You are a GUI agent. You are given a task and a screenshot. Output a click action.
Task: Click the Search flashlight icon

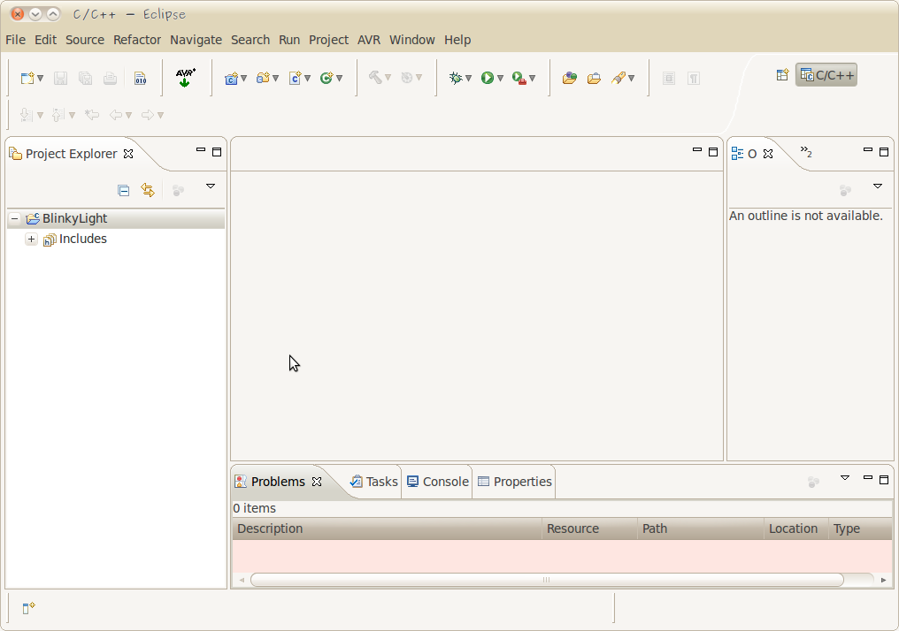point(618,78)
